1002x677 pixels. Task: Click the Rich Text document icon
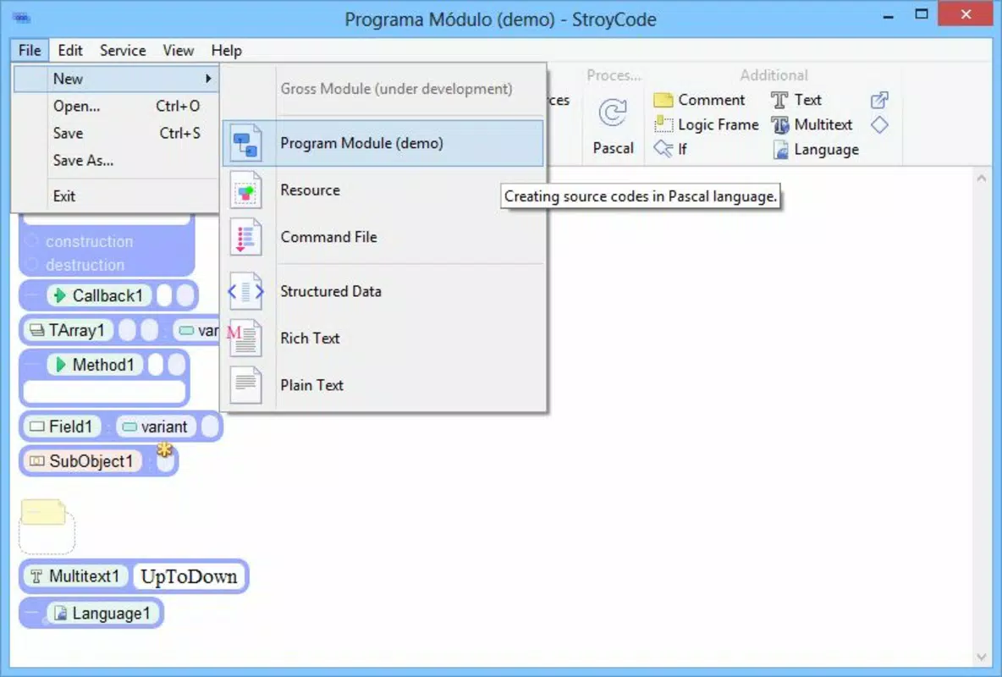244,338
